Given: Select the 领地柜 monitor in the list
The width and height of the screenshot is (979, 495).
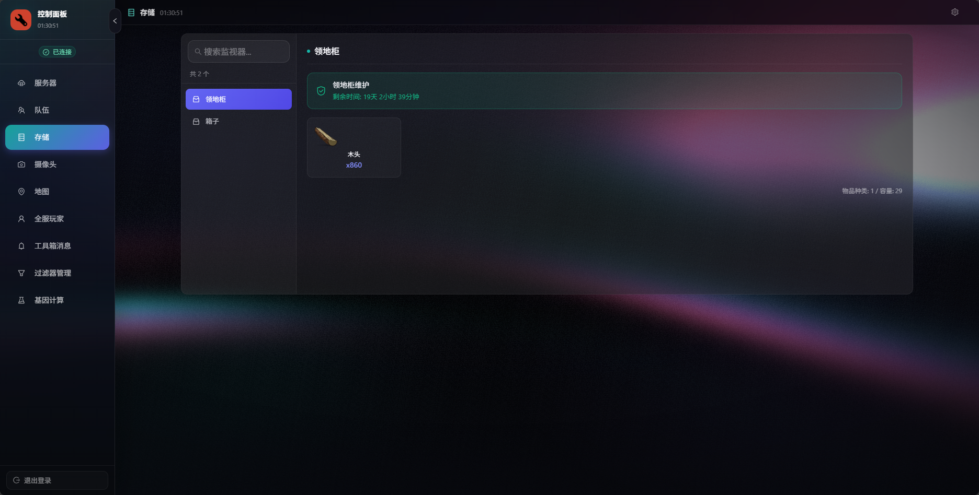Looking at the screenshot, I should tap(238, 99).
